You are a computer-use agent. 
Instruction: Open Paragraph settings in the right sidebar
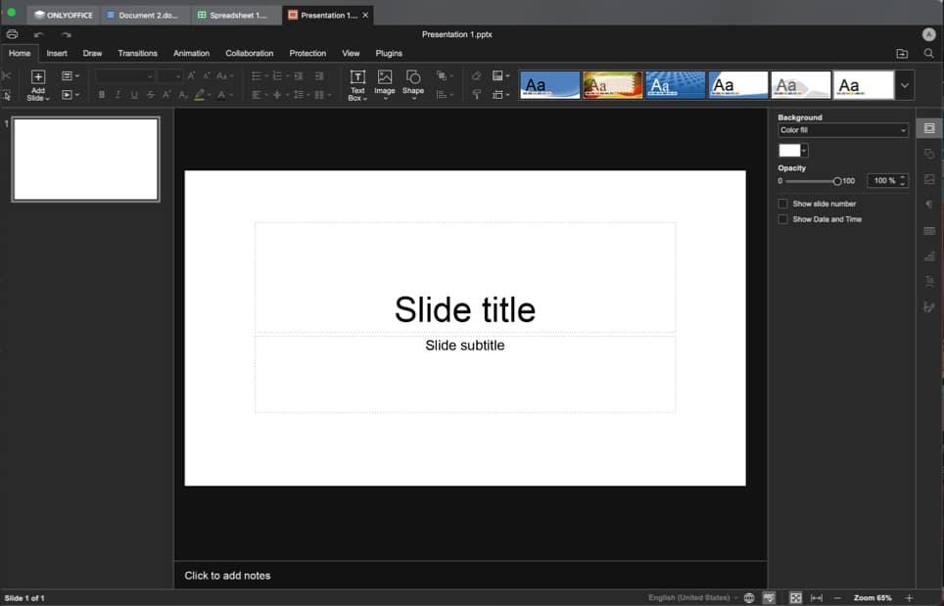(929, 206)
